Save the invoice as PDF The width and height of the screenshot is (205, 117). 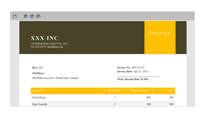click(26, 16)
